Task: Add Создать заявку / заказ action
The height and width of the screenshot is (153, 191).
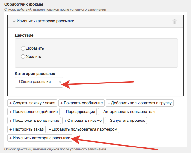Action: point(32,103)
